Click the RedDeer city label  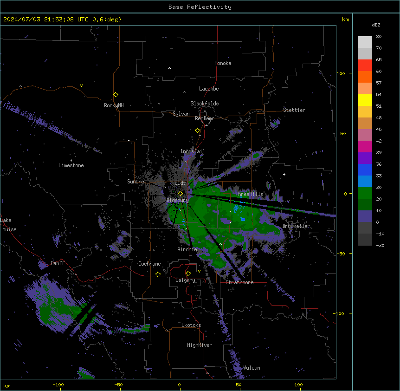[204, 118]
